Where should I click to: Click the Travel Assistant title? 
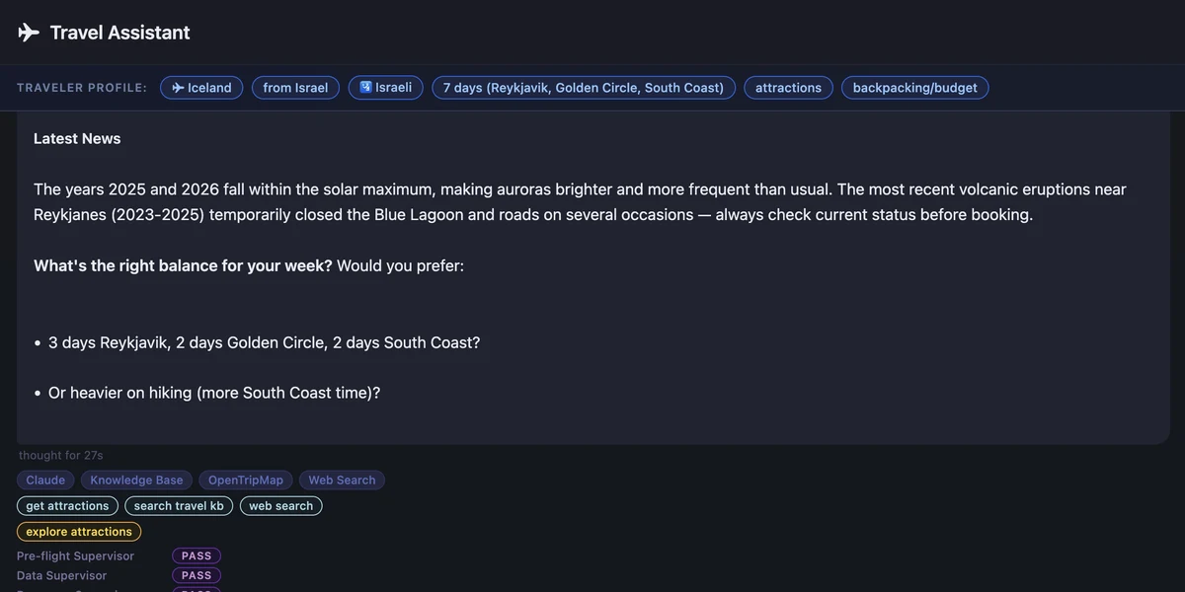click(x=119, y=33)
